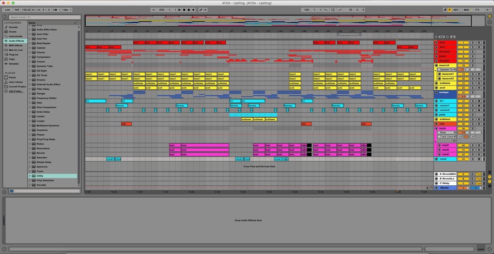Click the sweeps track volume slider

click(x=463, y=97)
